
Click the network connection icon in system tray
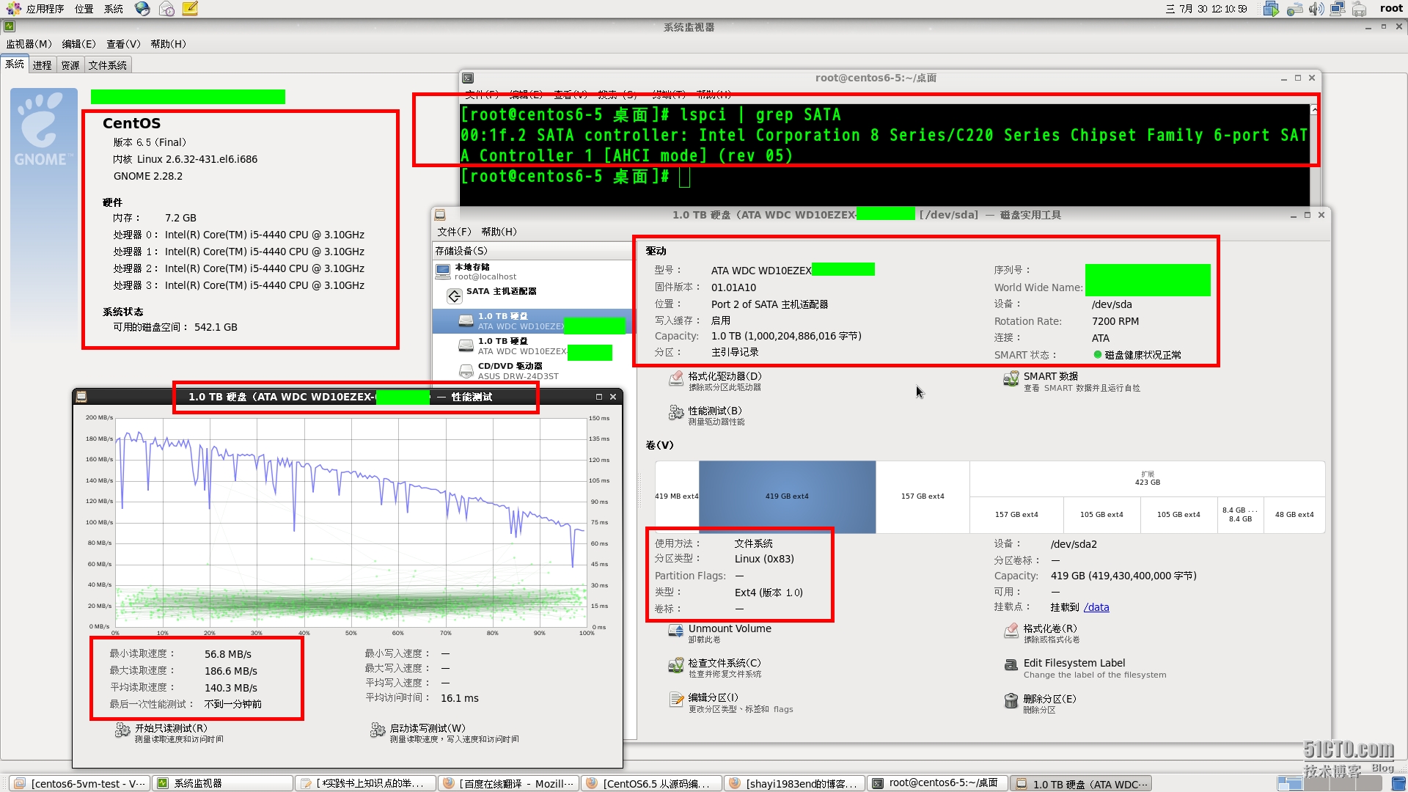[x=1338, y=9]
